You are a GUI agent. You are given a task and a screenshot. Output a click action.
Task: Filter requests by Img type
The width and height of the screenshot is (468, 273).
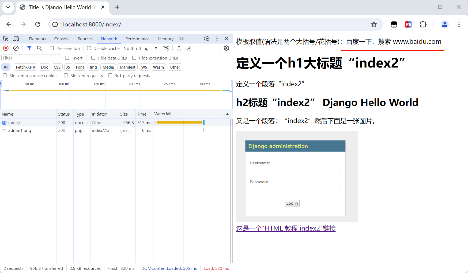(x=93, y=67)
